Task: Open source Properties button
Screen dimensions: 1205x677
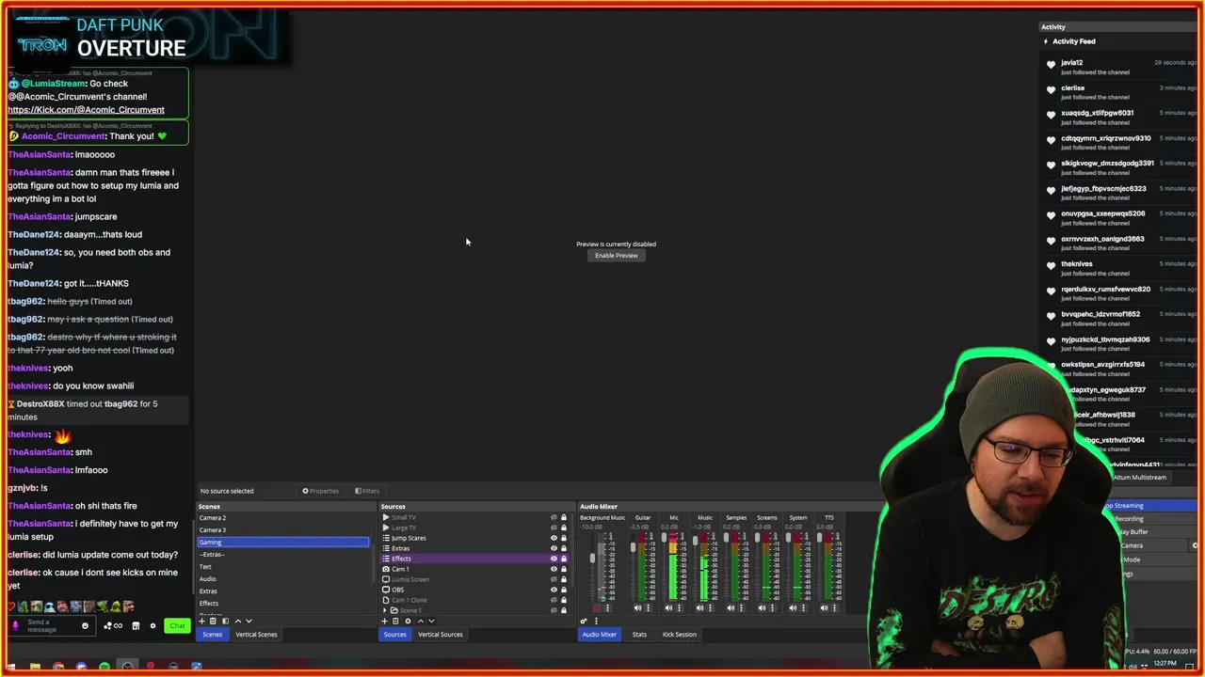Action: [320, 491]
